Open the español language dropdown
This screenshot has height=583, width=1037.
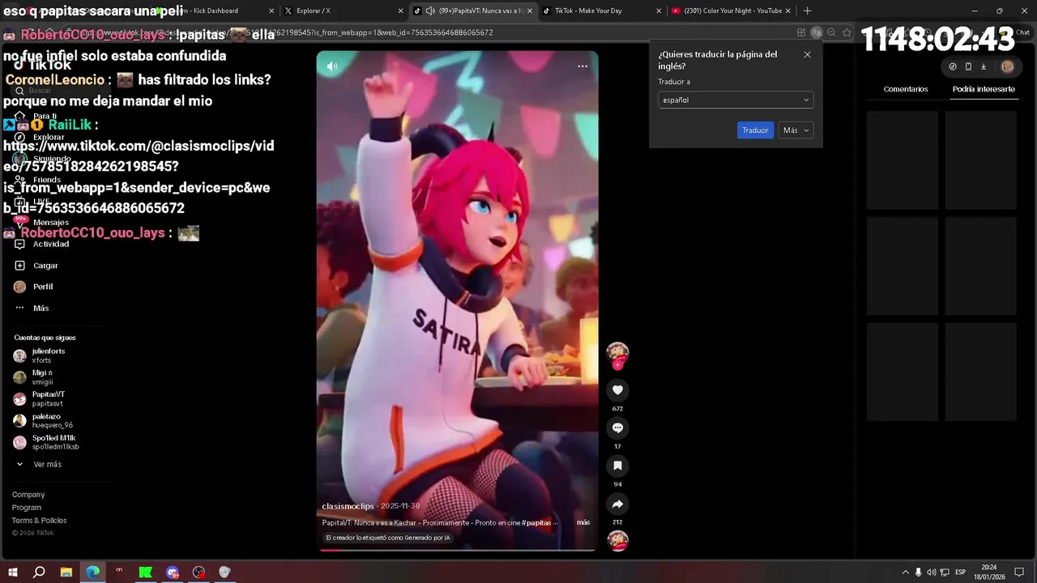coord(736,100)
